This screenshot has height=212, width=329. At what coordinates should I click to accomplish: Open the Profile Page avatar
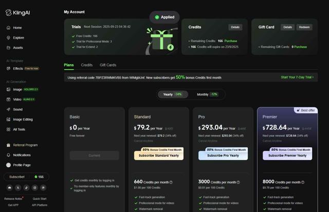[x=8, y=165]
